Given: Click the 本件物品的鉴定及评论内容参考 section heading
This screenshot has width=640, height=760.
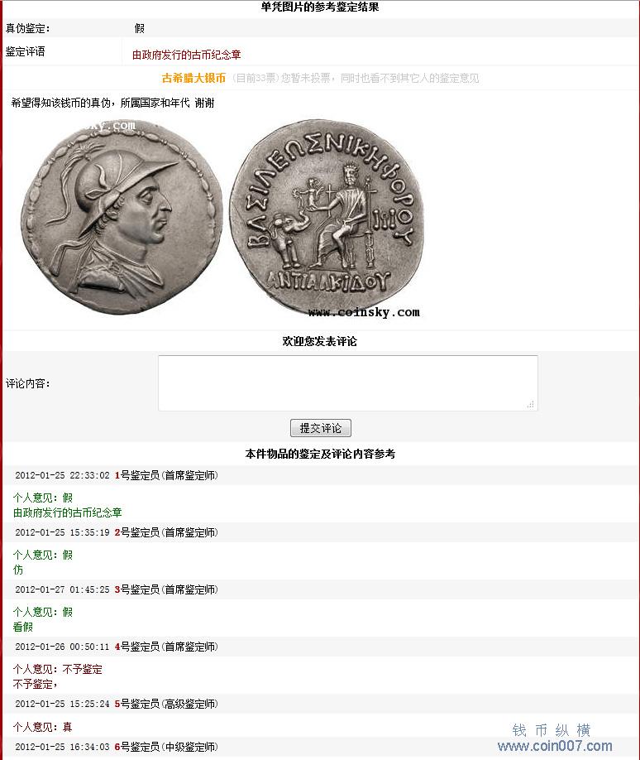Looking at the screenshot, I should [320, 455].
